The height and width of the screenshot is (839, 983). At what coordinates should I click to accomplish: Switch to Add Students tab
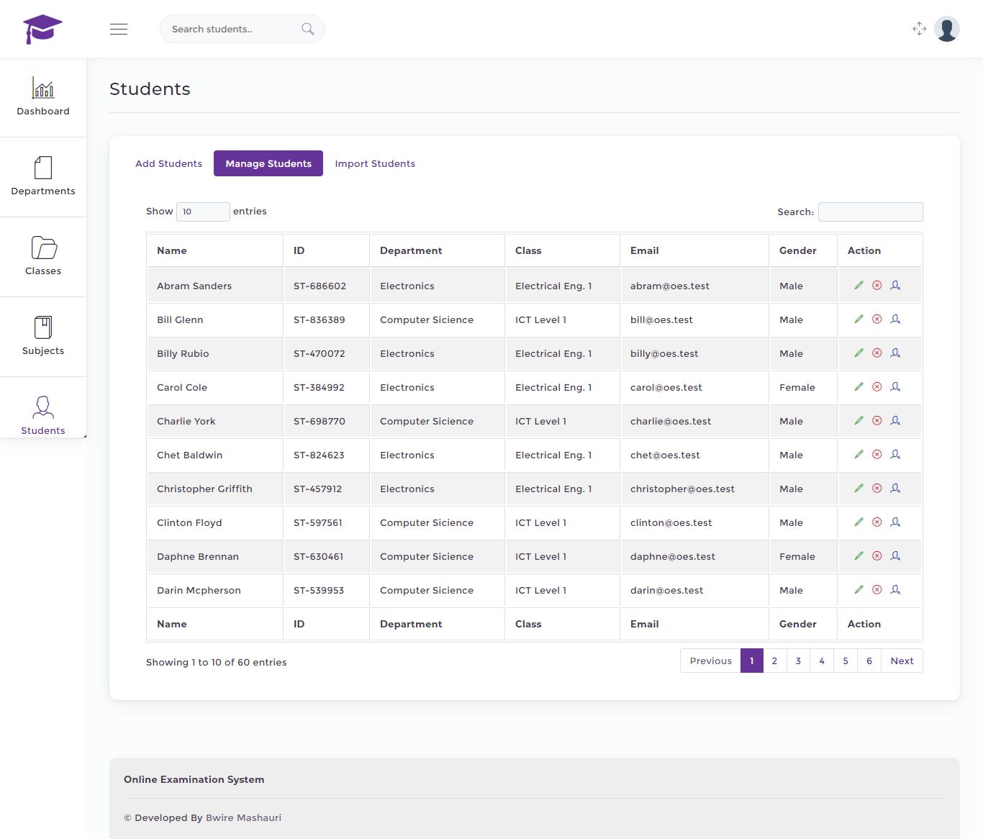tap(168, 163)
